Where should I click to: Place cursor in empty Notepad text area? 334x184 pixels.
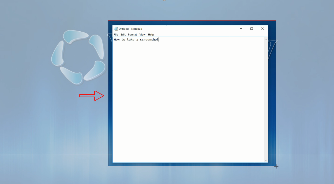coord(187,102)
